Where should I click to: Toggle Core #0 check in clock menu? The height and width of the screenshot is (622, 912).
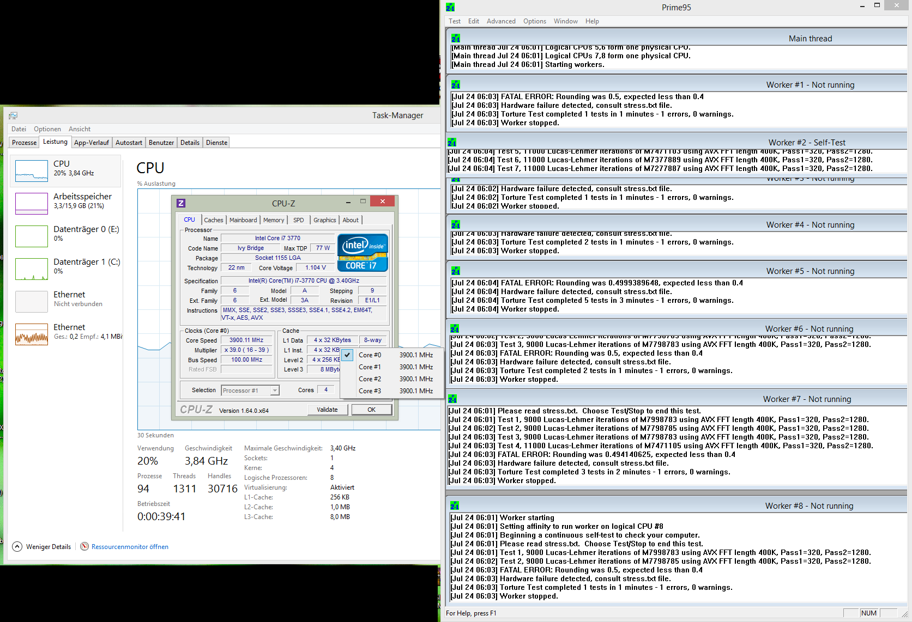tap(347, 355)
